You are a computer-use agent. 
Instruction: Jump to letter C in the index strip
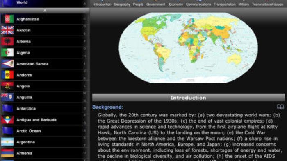click(x=84, y=19)
